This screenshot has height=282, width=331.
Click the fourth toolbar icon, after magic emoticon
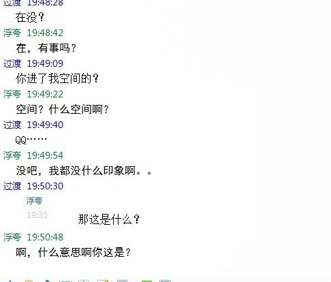(65, 281)
